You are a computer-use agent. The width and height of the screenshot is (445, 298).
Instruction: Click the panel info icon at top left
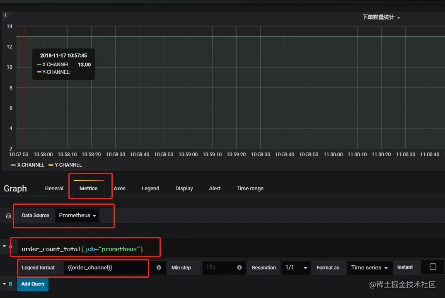coord(5,15)
